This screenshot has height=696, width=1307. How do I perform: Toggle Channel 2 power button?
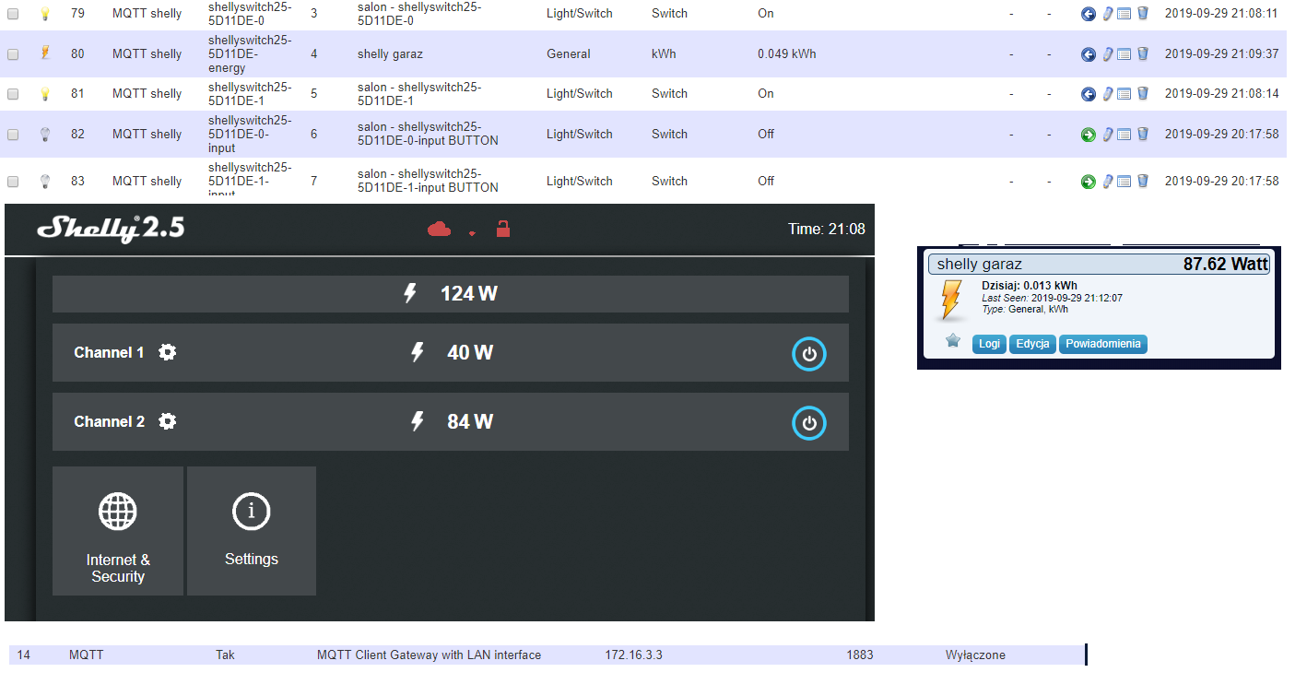click(809, 423)
